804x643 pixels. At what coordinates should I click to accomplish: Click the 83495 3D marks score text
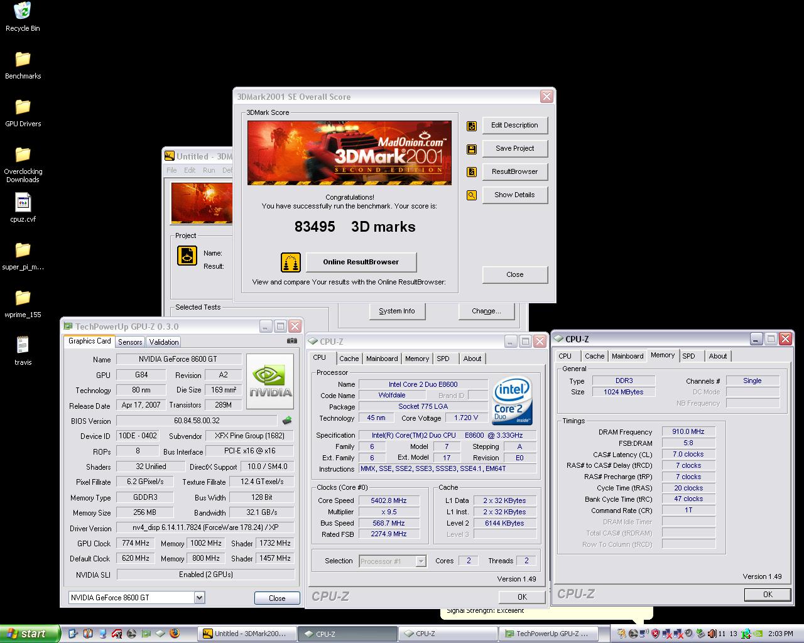[355, 227]
